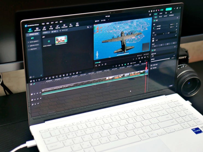The height and width of the screenshot is (152, 203).
Task: Click the play button under the preview
Action: (102, 65)
